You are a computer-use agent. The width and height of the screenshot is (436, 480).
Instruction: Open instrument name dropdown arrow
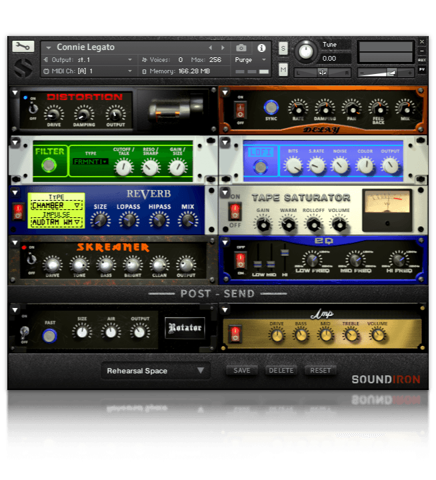(49, 48)
